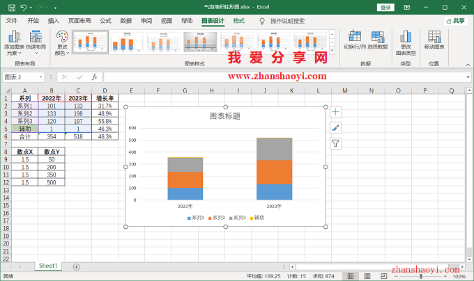Open 更改颜色 palette dropdown

[x=62, y=43]
